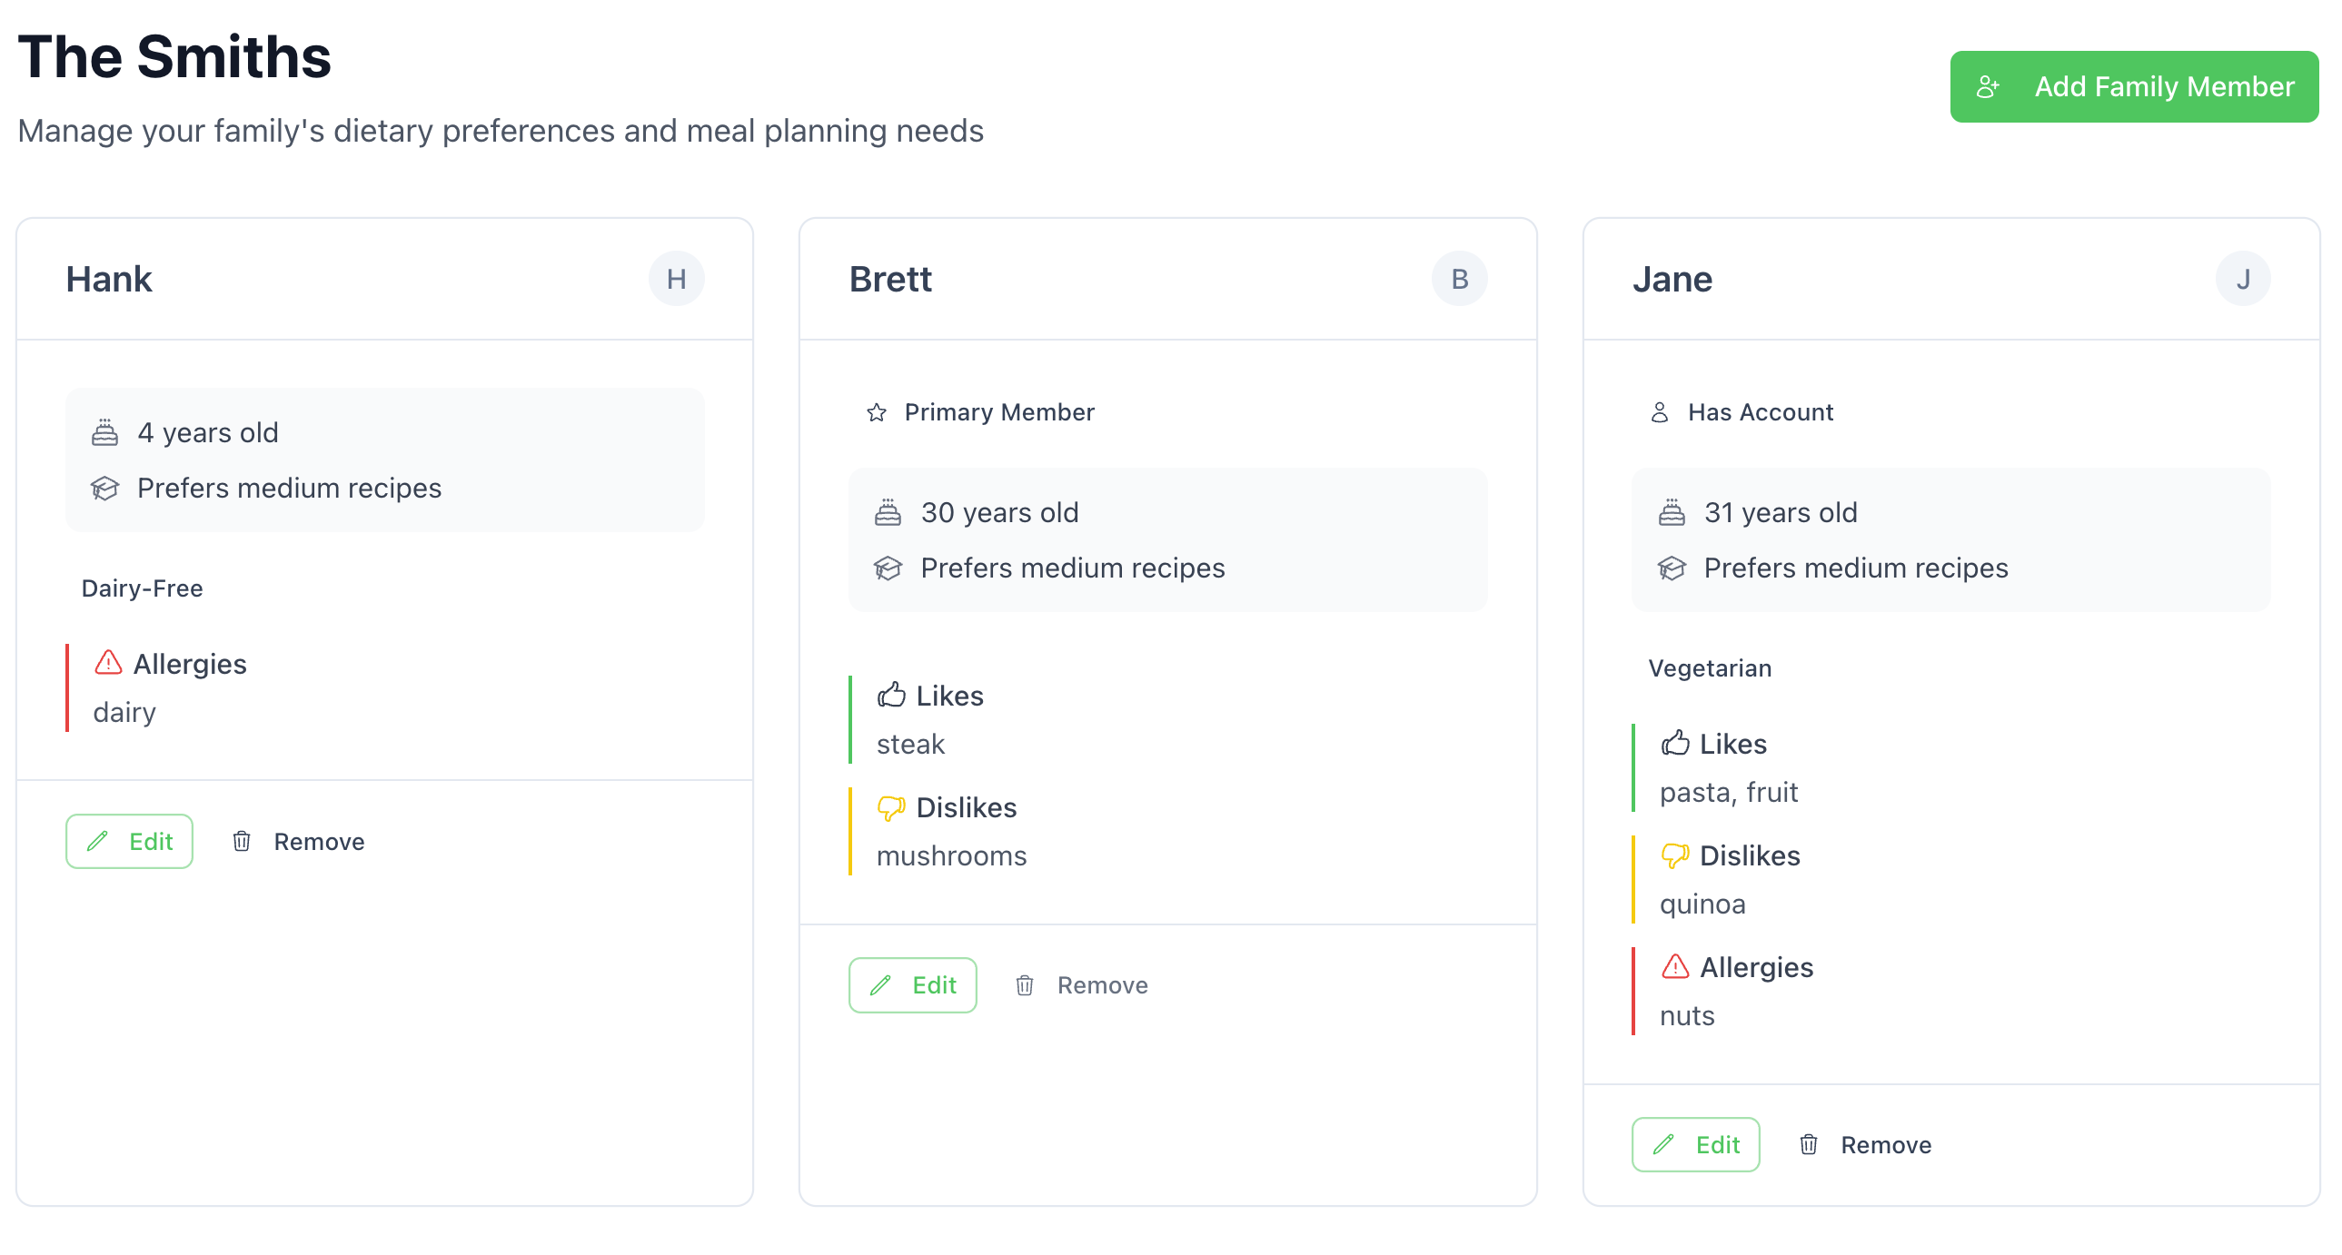
Task: Click the trash icon next to Brett's Remove
Action: click(1026, 984)
